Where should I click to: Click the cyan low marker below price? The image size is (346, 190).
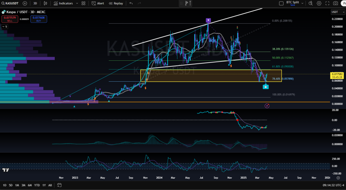click(x=266, y=87)
